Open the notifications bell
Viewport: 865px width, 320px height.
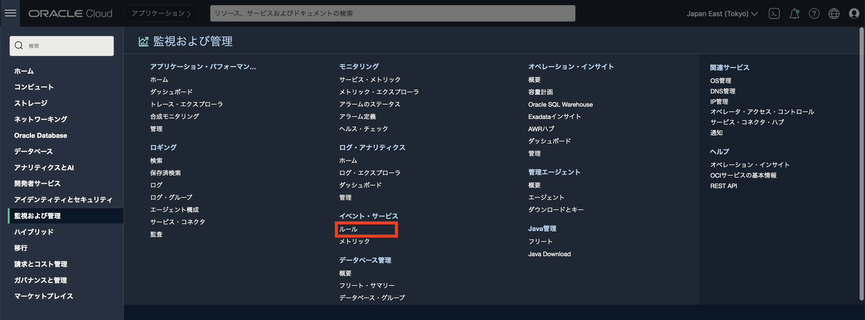point(794,13)
